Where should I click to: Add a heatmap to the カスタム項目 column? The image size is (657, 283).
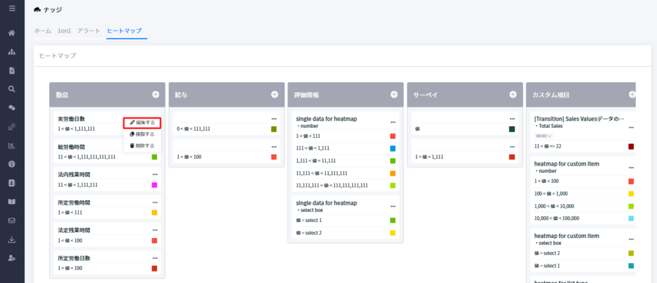click(632, 95)
